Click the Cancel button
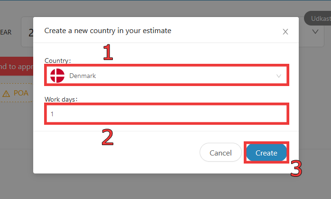The height and width of the screenshot is (199, 331). pos(221,153)
